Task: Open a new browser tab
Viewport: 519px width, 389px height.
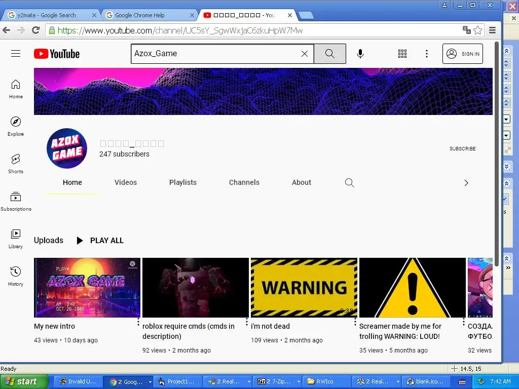Action: (306, 15)
